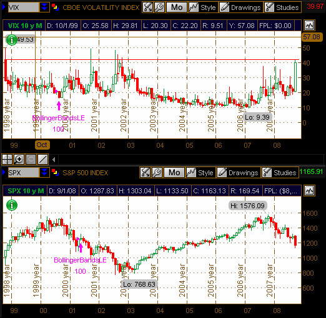This screenshot has height=318, width=326.
Task: Click the Hi: 1576.09 label on SPX chart
Action: tap(247, 206)
